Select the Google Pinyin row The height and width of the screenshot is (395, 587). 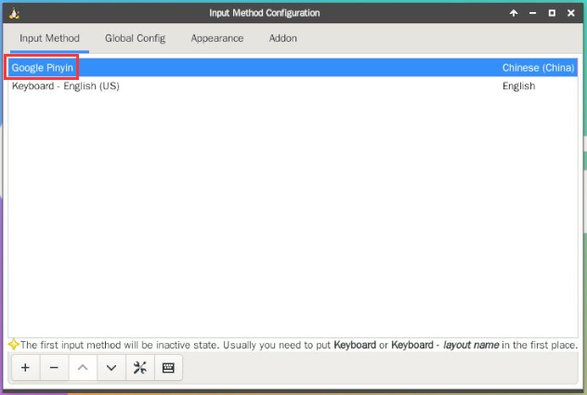coord(293,68)
